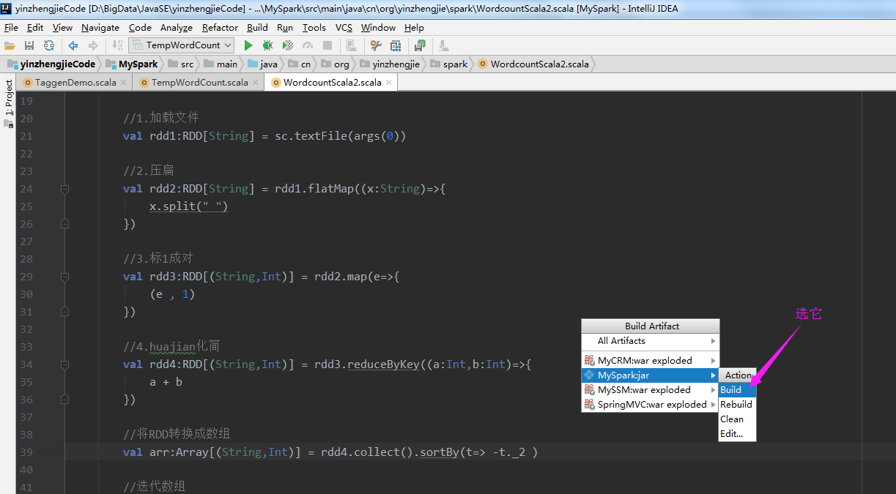Start debugging with the bug icon

268,45
